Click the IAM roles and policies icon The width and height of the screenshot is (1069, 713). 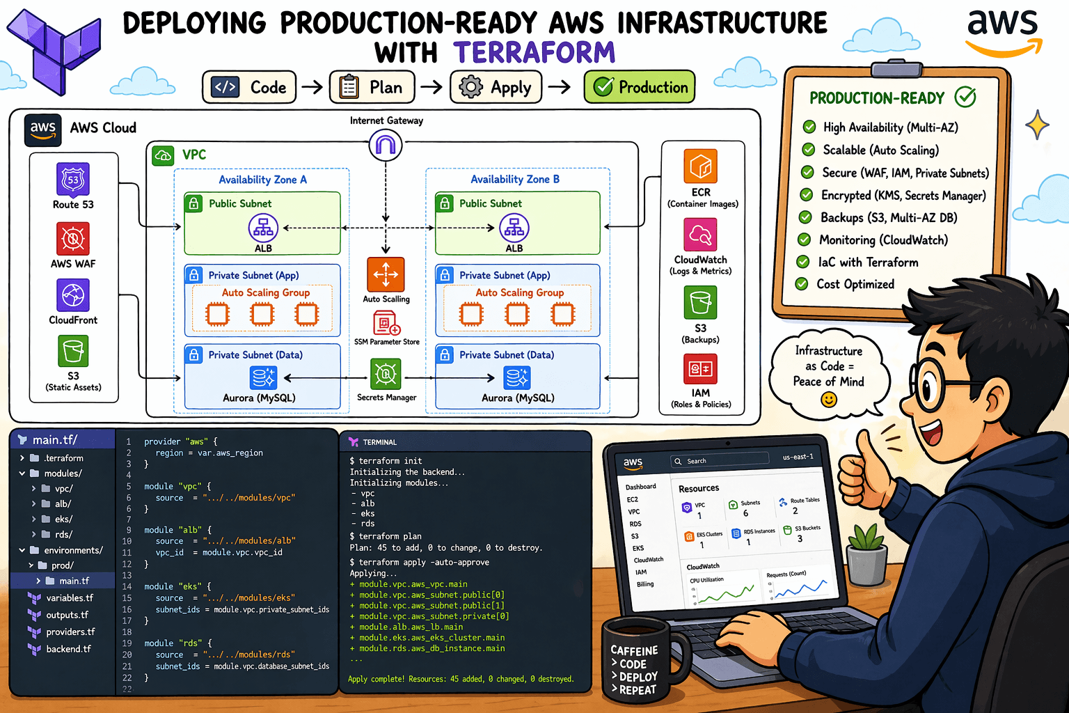click(699, 369)
